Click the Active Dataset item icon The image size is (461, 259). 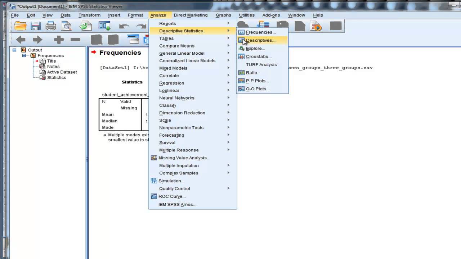[x=43, y=72]
